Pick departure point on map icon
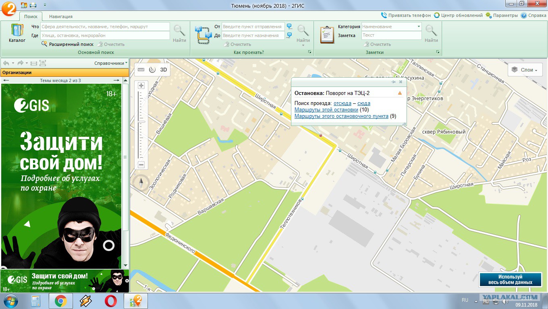 [x=289, y=27]
